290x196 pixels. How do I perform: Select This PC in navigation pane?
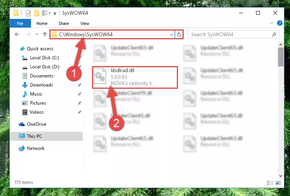coord(46,136)
